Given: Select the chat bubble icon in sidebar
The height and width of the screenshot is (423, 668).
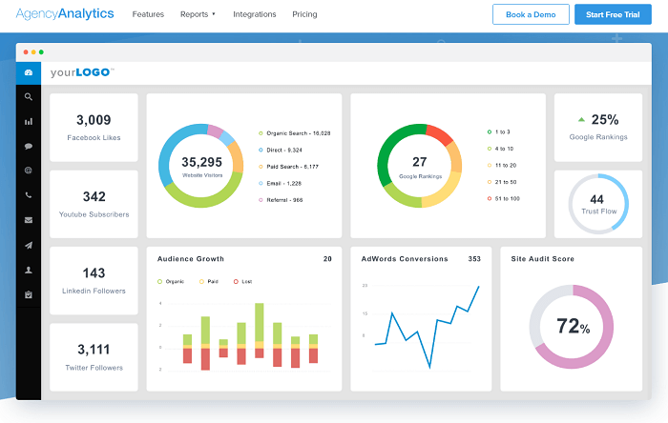Looking at the screenshot, I should point(29,147).
